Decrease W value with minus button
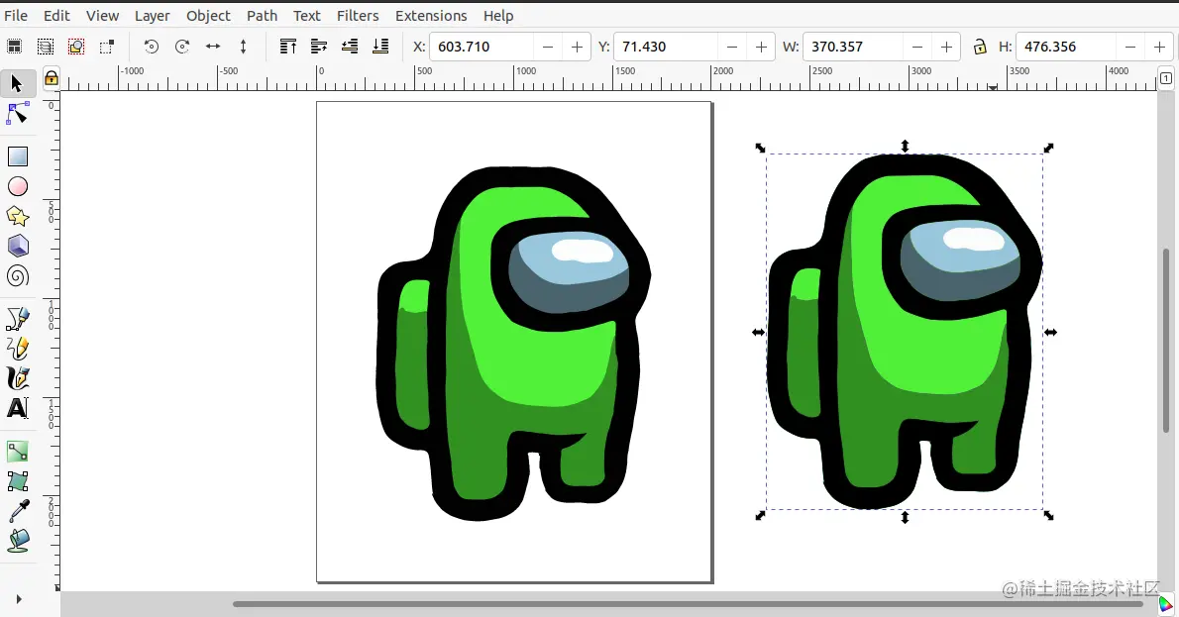The image size is (1179, 617). point(916,47)
